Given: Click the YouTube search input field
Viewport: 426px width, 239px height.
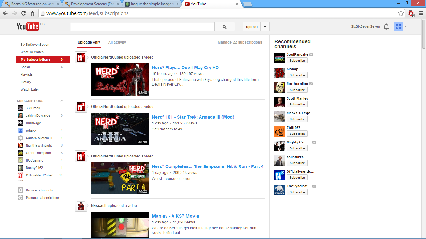Looking at the screenshot, I should pos(142,27).
